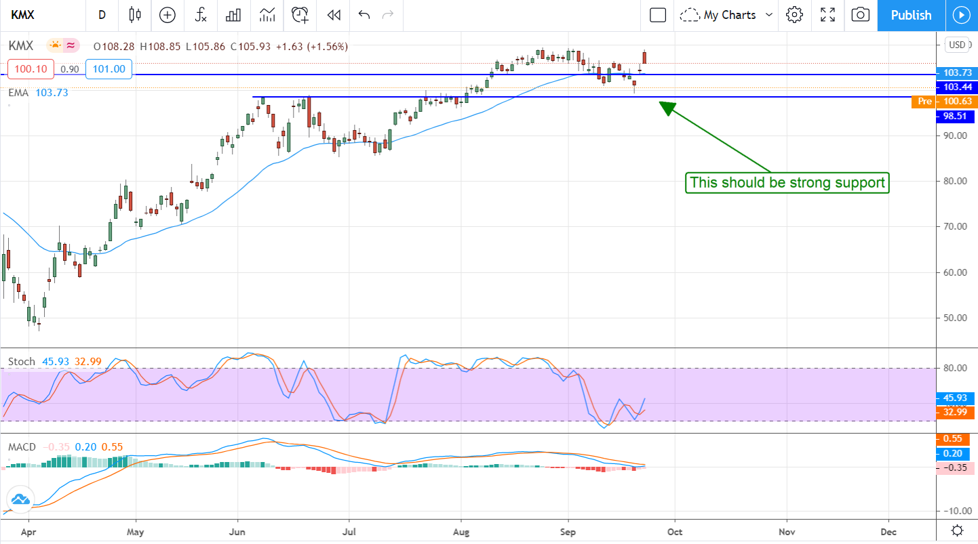Take a chart snapshot with the camera icon
Viewport: 978px width, 544px height.
[x=860, y=15]
